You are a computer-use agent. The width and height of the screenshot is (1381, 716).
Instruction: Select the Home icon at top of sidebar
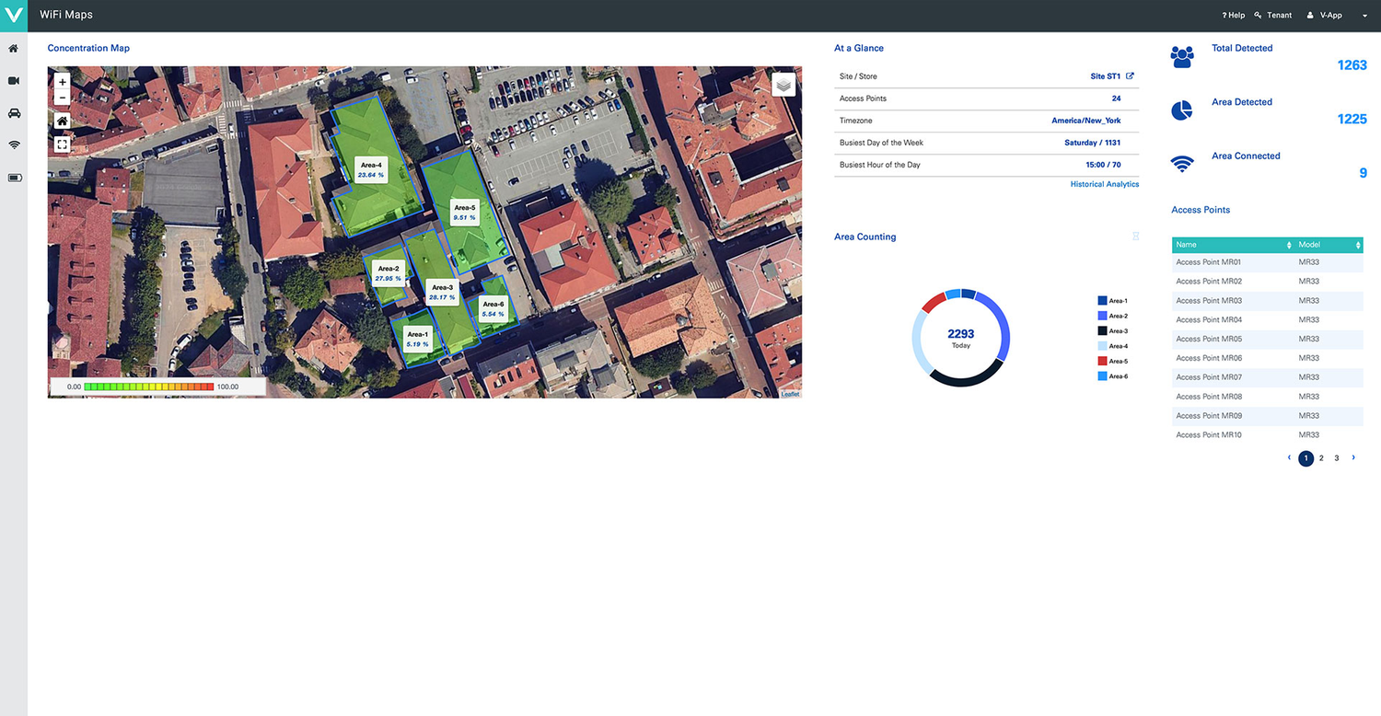[x=14, y=49]
